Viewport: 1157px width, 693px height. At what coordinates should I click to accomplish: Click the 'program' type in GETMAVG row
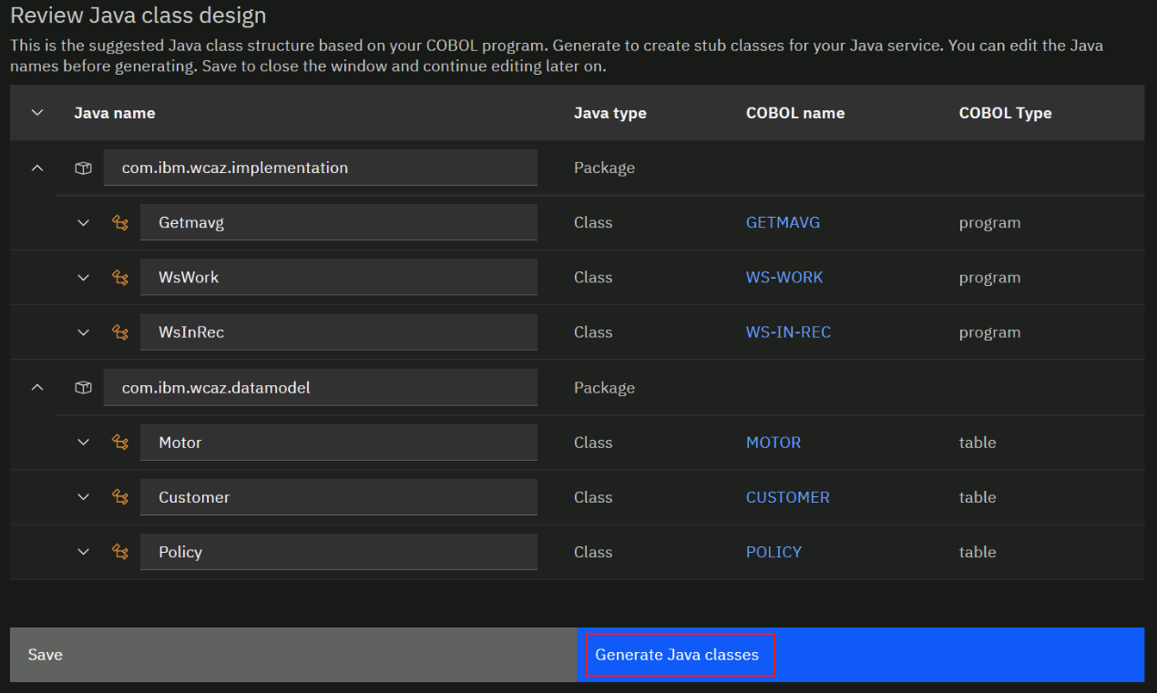point(989,223)
